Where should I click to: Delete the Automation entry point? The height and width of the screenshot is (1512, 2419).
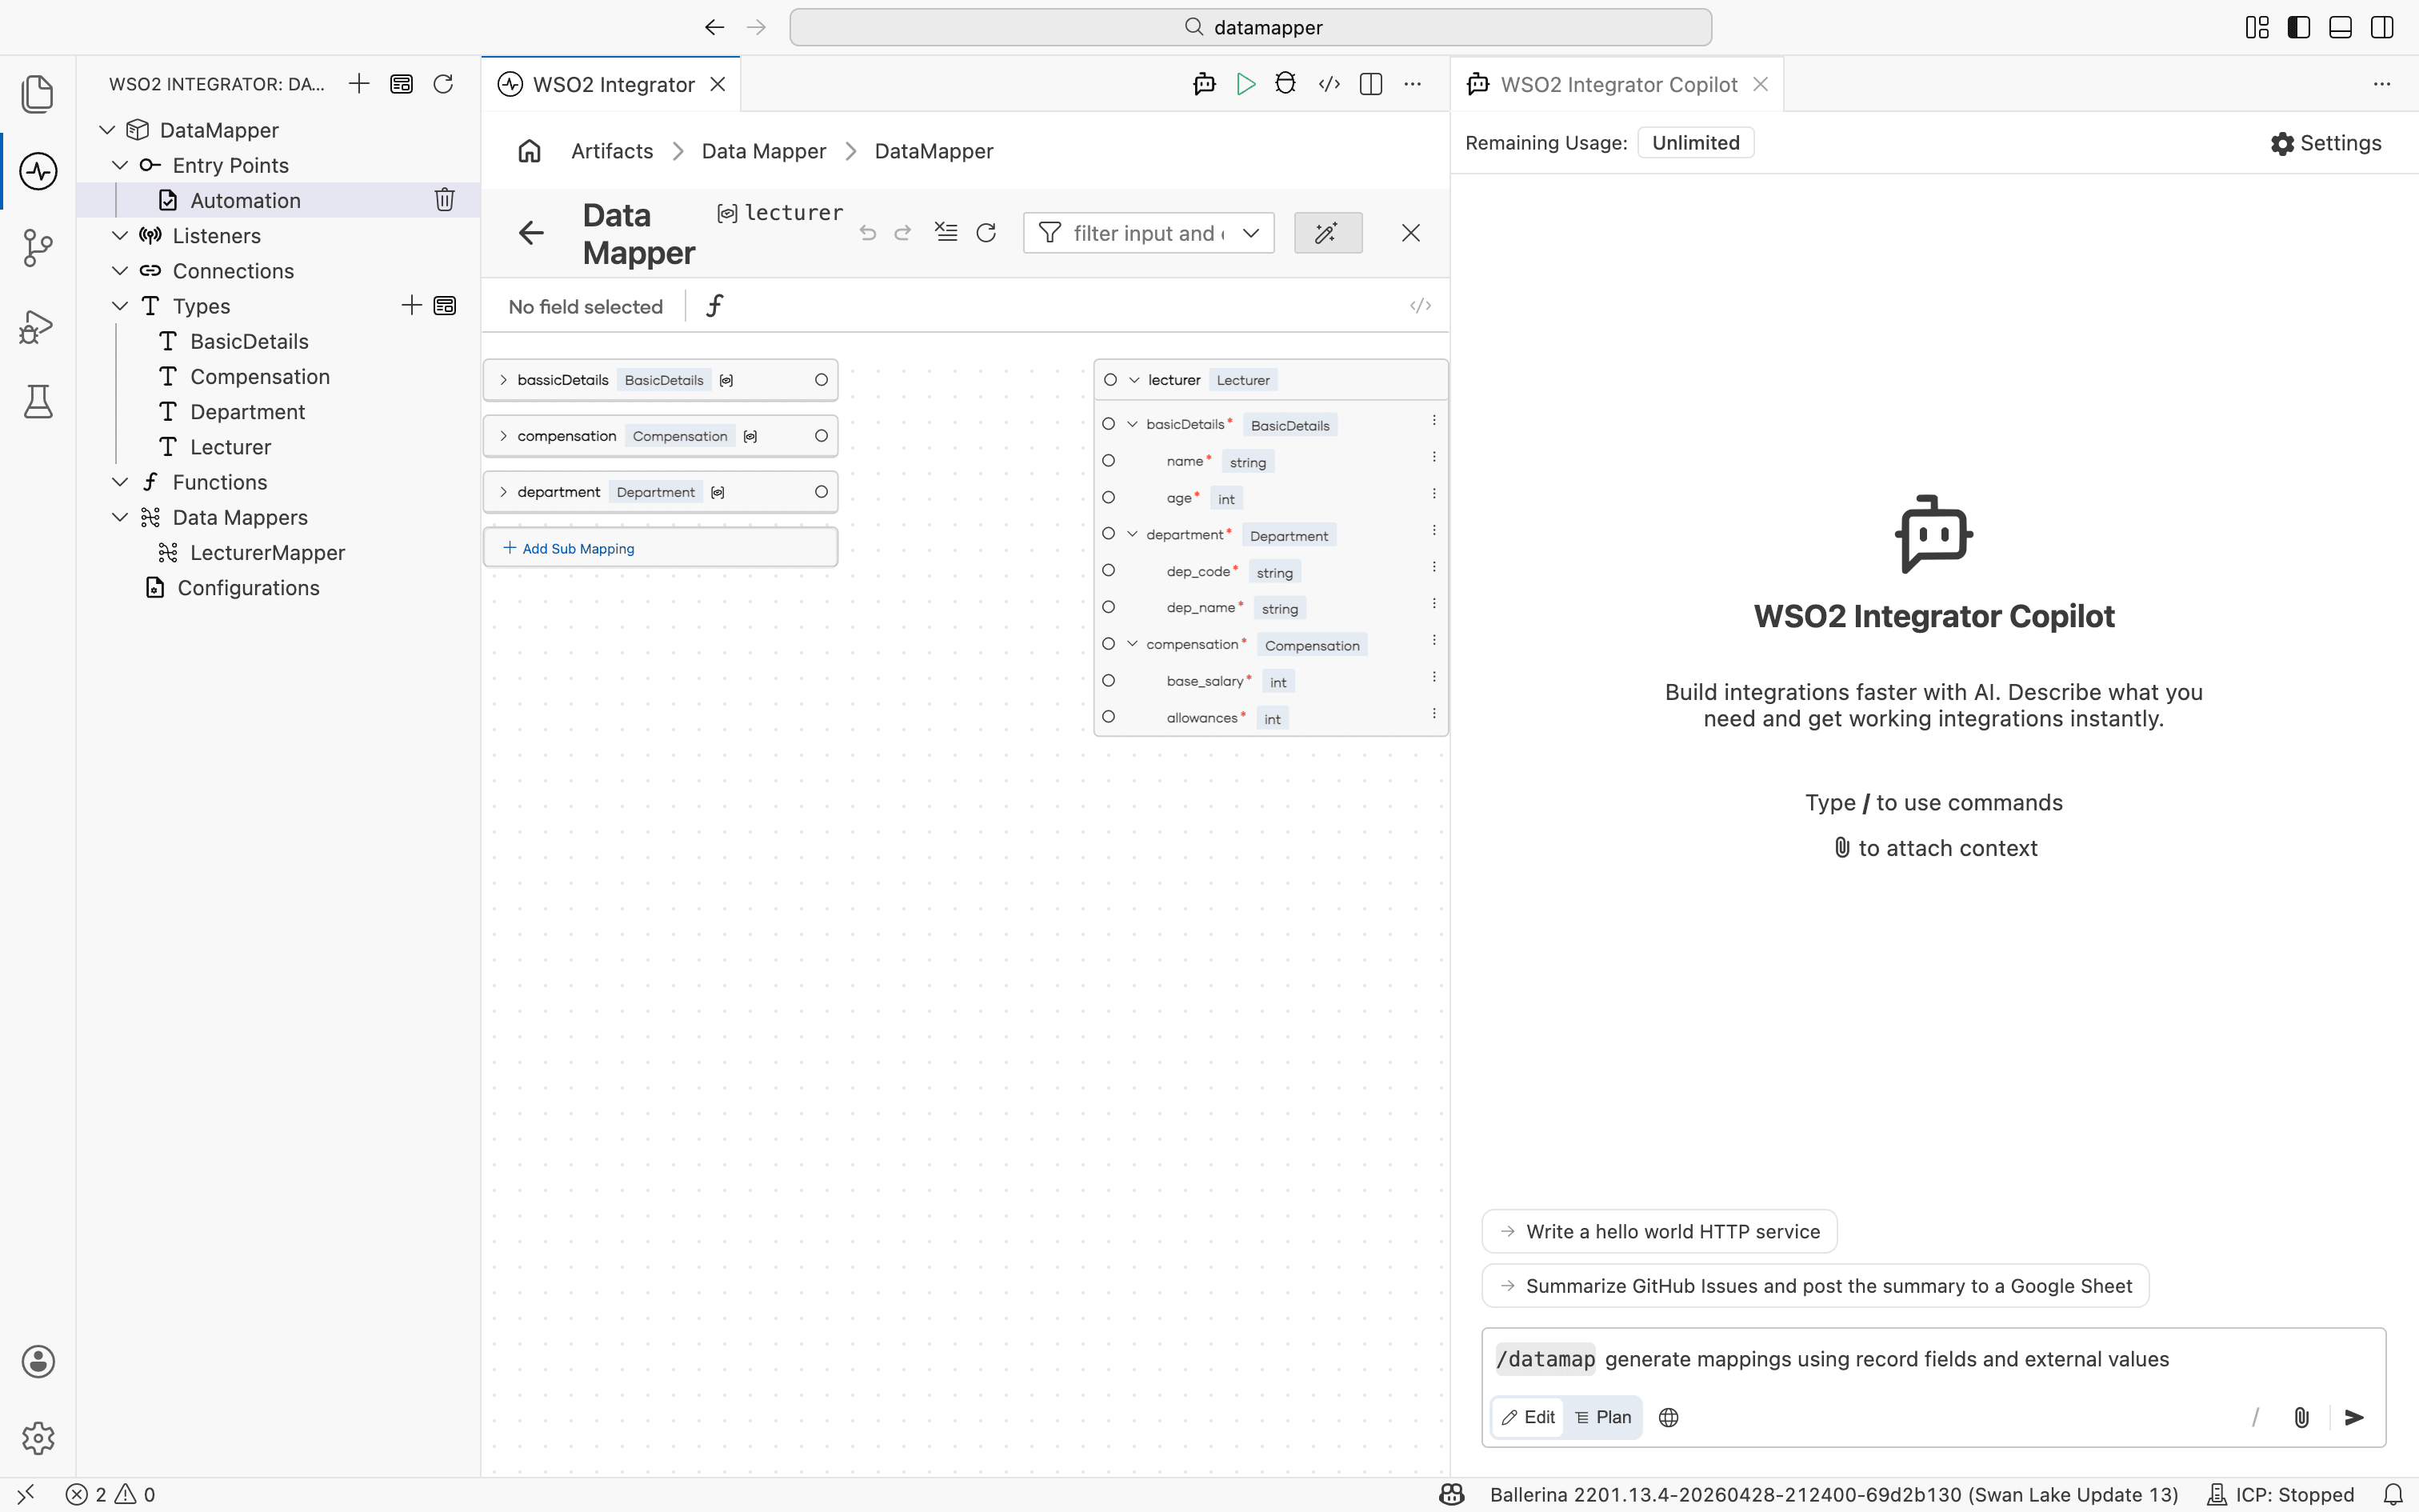445,200
